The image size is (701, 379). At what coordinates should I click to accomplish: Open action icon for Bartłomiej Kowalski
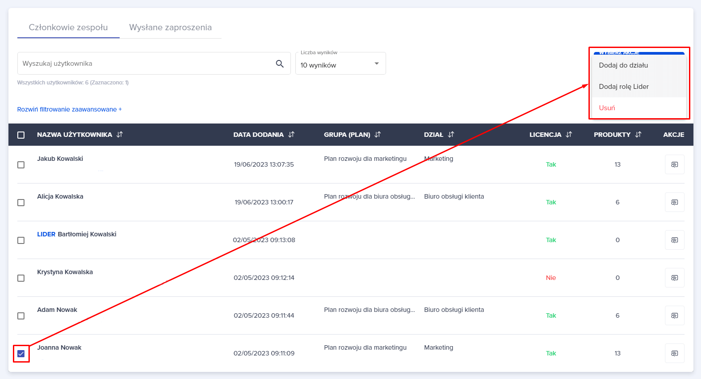(674, 240)
